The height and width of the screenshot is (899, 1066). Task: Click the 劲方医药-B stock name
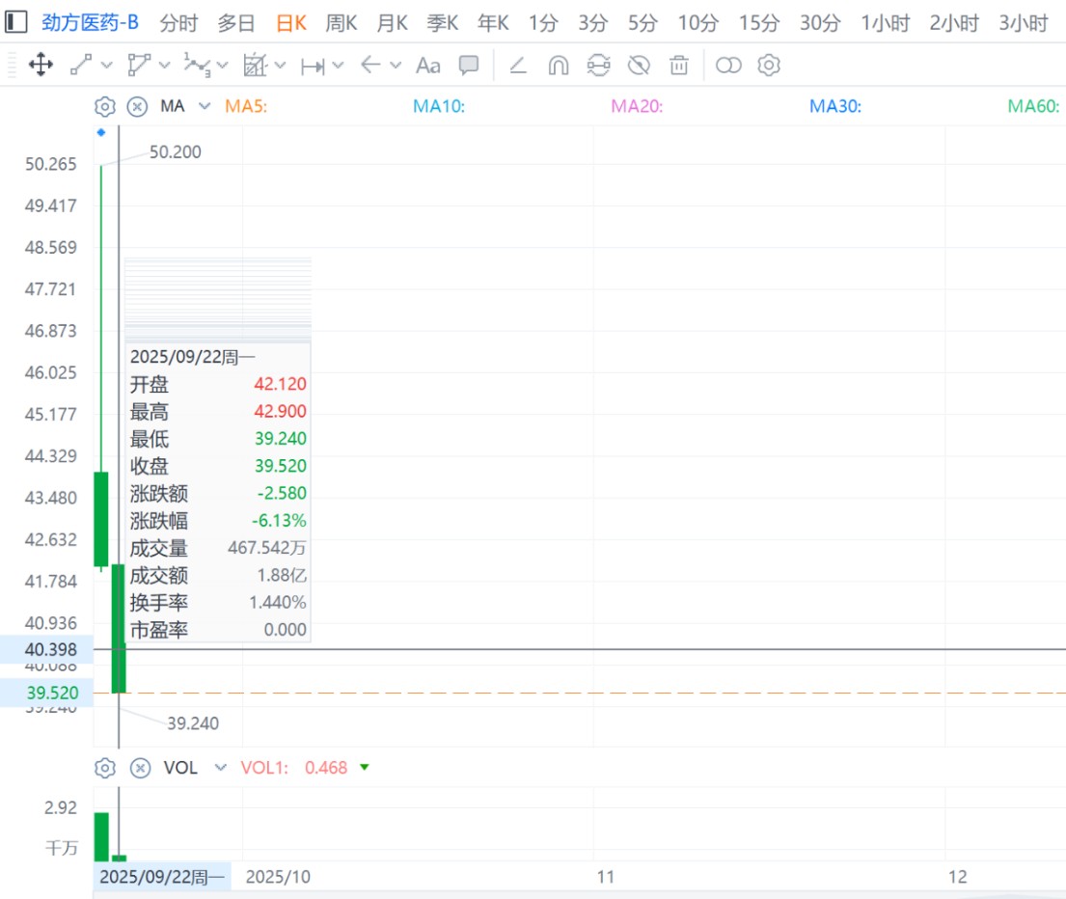tap(91, 23)
